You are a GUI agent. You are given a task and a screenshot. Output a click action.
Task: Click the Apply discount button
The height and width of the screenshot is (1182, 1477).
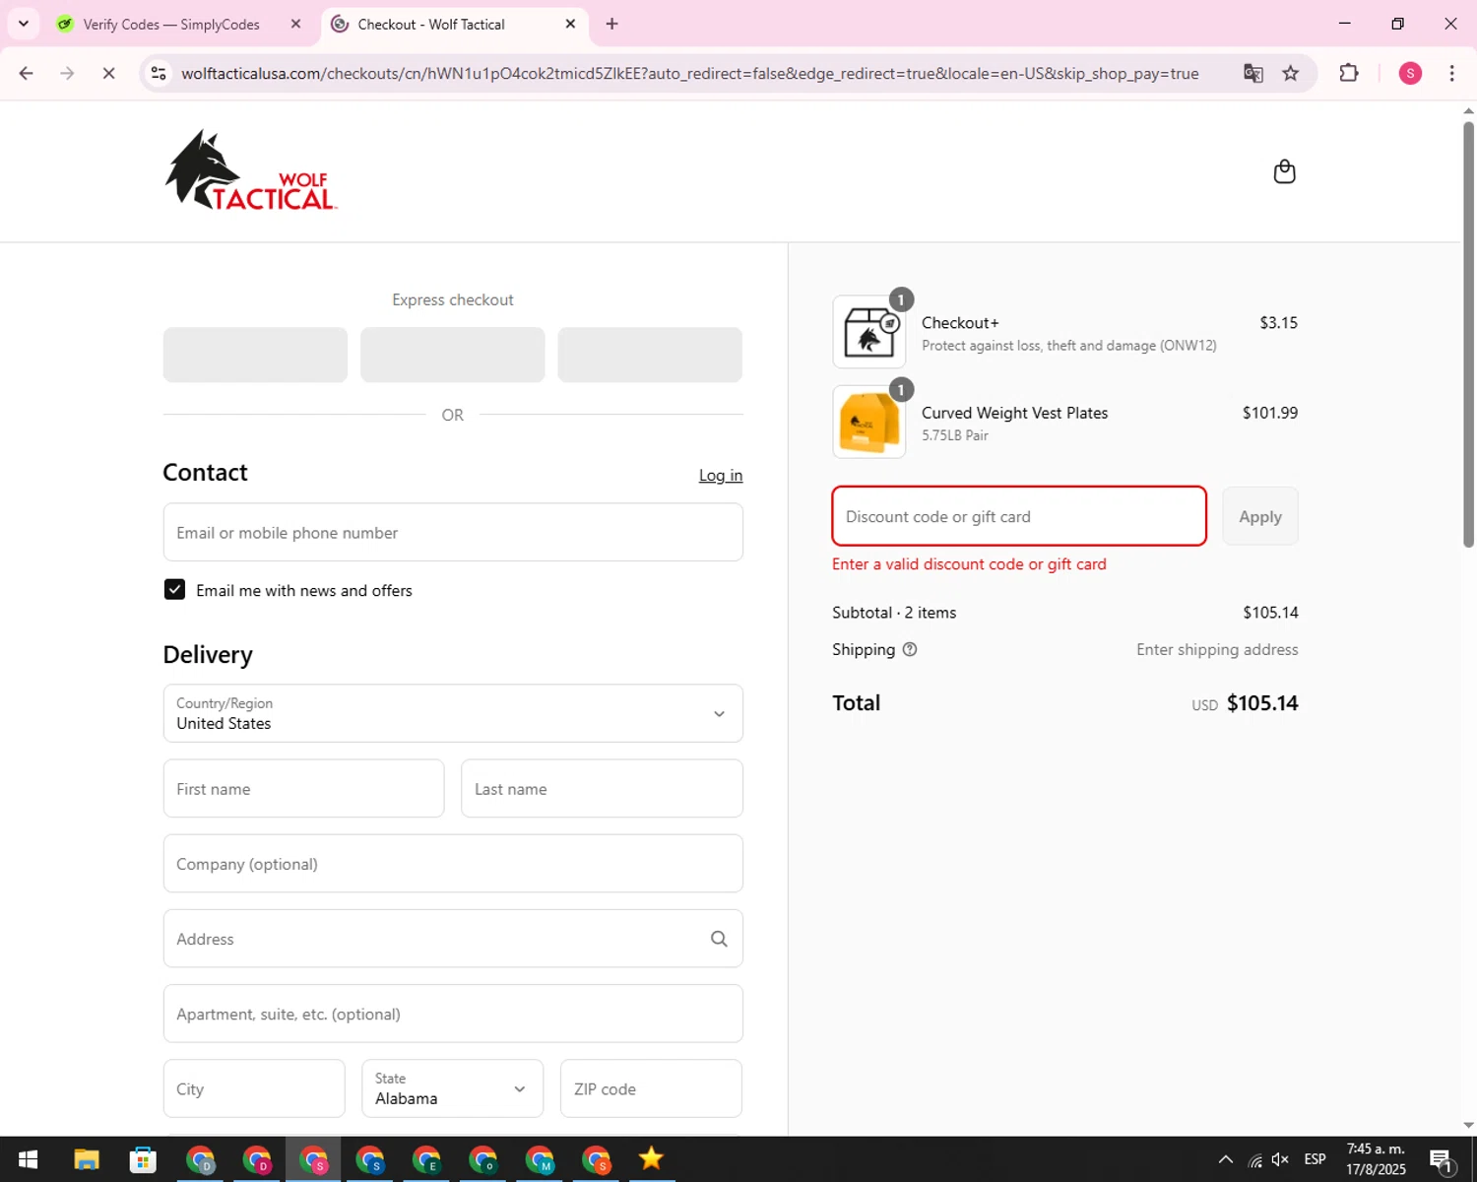pyautogui.click(x=1260, y=516)
